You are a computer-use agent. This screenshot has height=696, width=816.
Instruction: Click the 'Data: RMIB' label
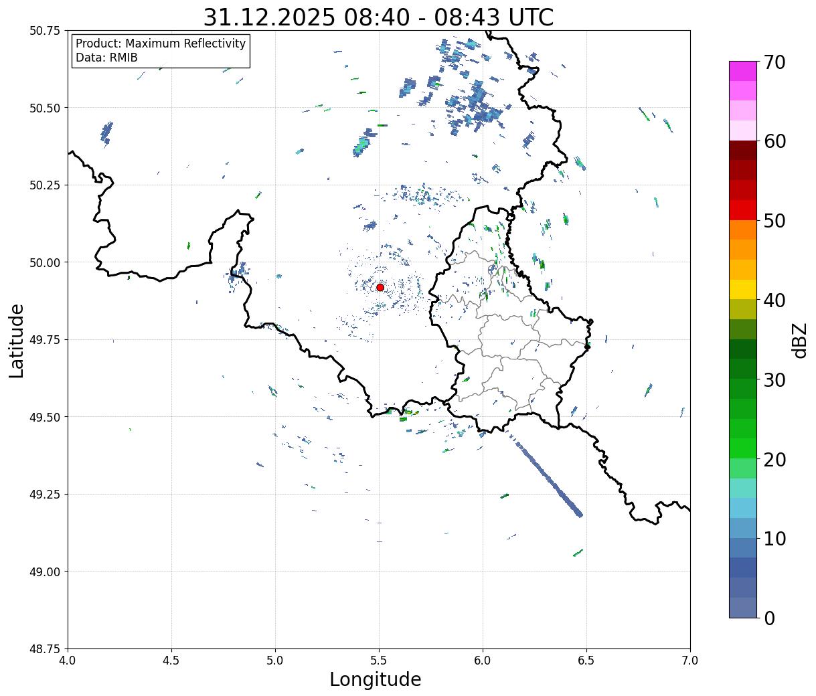[106, 58]
